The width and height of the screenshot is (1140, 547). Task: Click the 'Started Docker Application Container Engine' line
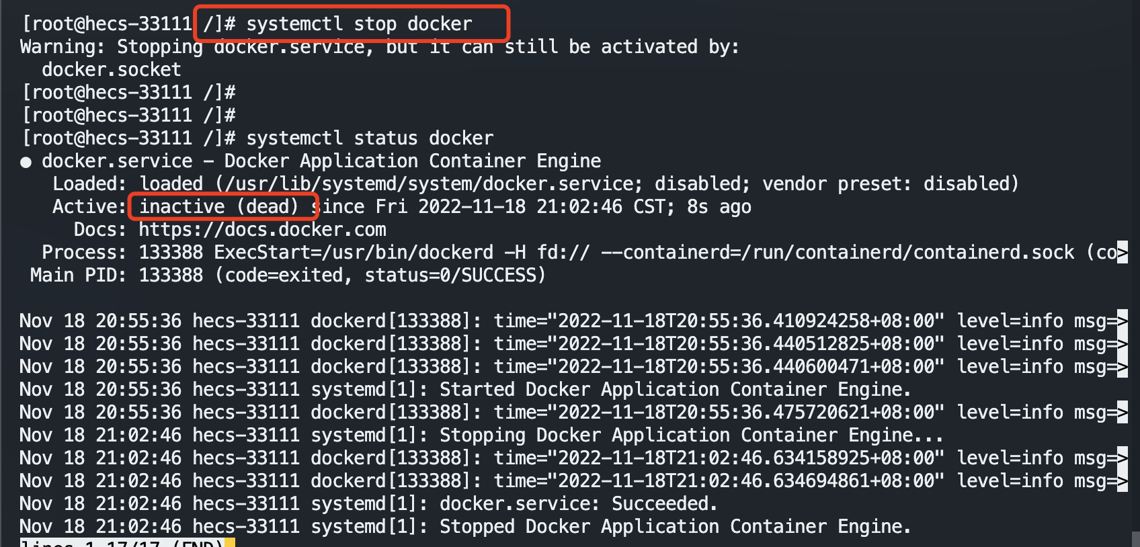pos(675,390)
